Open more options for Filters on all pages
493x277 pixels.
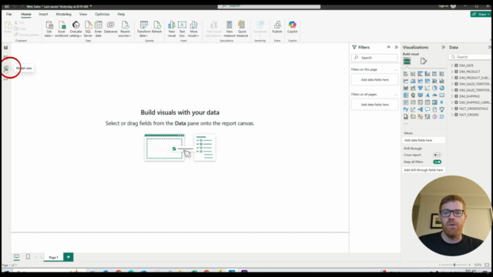pyautogui.click(x=396, y=94)
